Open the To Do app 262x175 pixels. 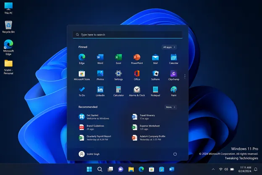[x=82, y=91]
